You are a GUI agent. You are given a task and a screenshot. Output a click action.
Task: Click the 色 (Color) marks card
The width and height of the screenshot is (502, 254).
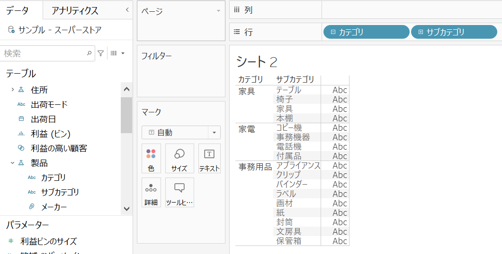tap(151, 158)
